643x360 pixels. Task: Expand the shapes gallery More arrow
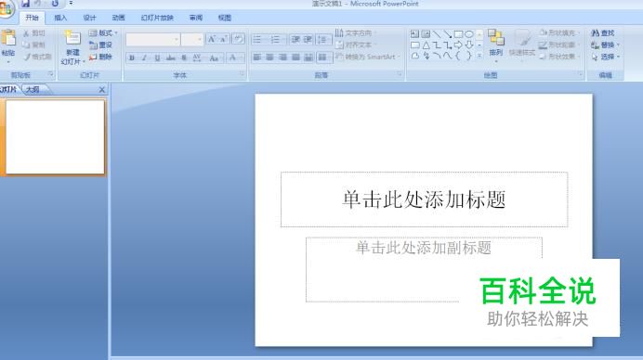pos(479,56)
